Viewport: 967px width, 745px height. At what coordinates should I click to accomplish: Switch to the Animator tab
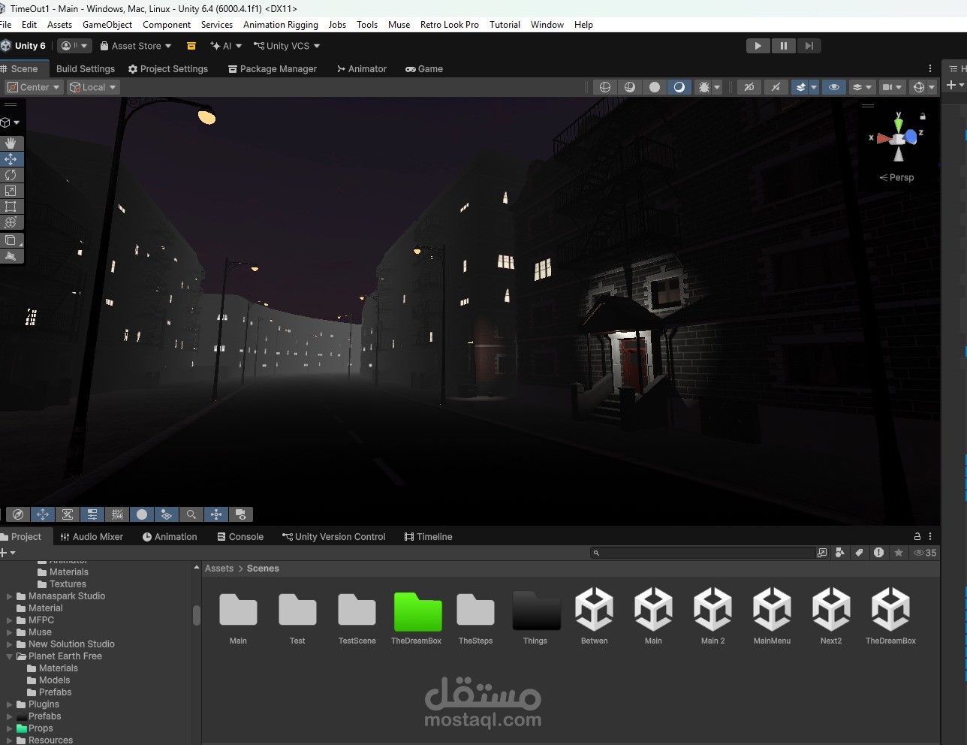coord(362,68)
